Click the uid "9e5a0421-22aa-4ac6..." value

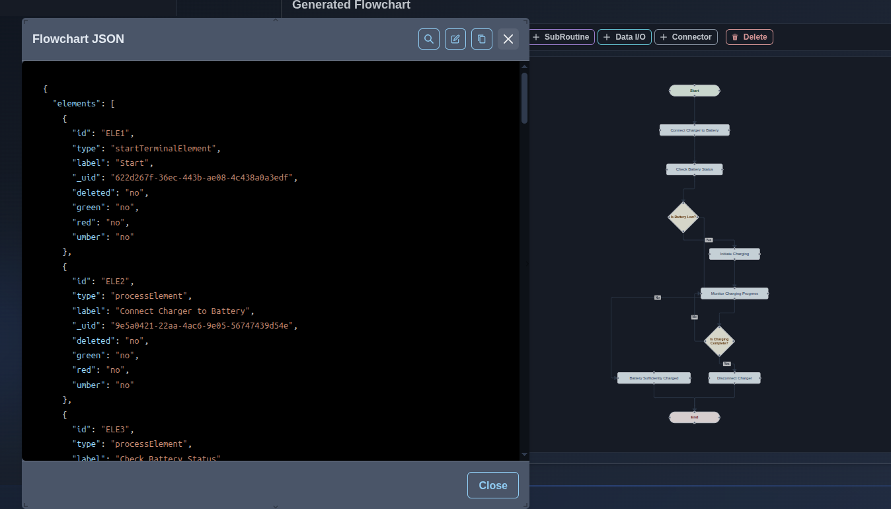point(202,326)
